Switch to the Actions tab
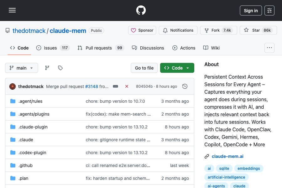Screen dimensions: 282x188 (184, 48)
